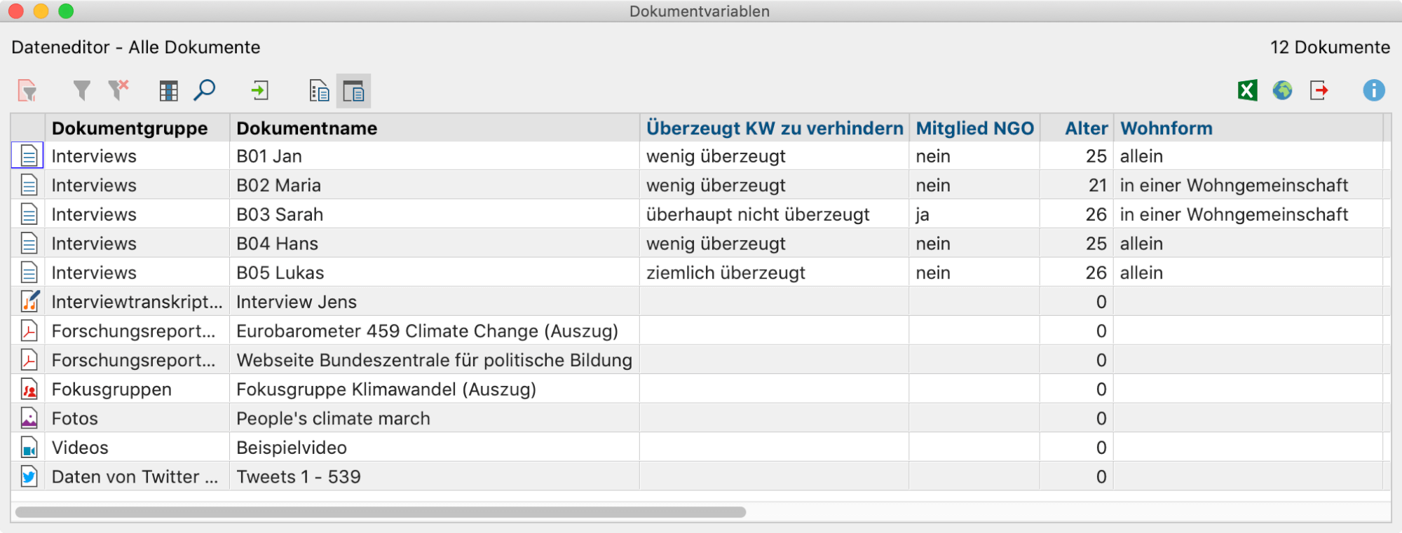Click the document icon for B01 Jan
The width and height of the screenshot is (1402, 533).
[29, 155]
